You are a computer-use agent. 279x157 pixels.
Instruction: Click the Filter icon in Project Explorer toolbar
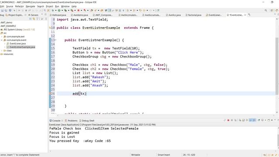(x=37, y=19)
